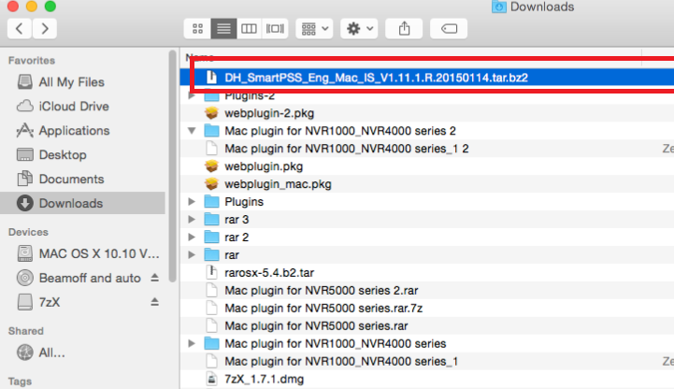The width and height of the screenshot is (674, 389).
Task: Switch to column view in toolbar
Action: [x=249, y=29]
